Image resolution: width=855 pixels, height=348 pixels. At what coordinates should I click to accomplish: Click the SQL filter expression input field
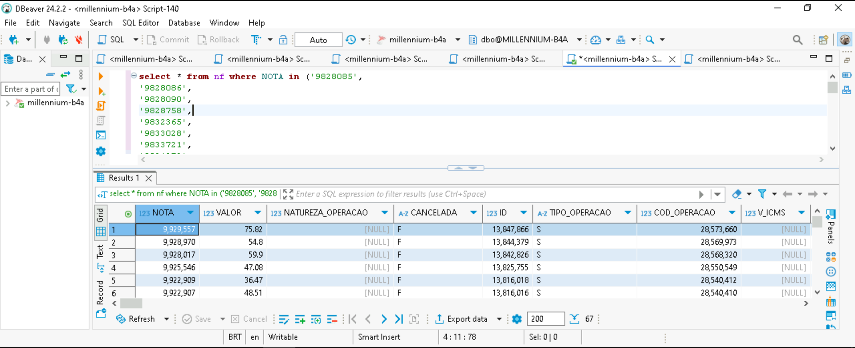tap(494, 194)
